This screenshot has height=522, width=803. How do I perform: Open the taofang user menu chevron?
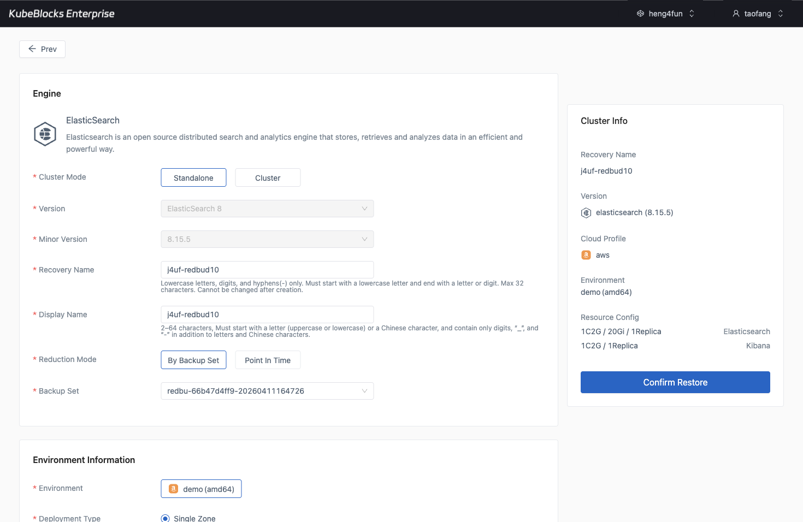[781, 14]
